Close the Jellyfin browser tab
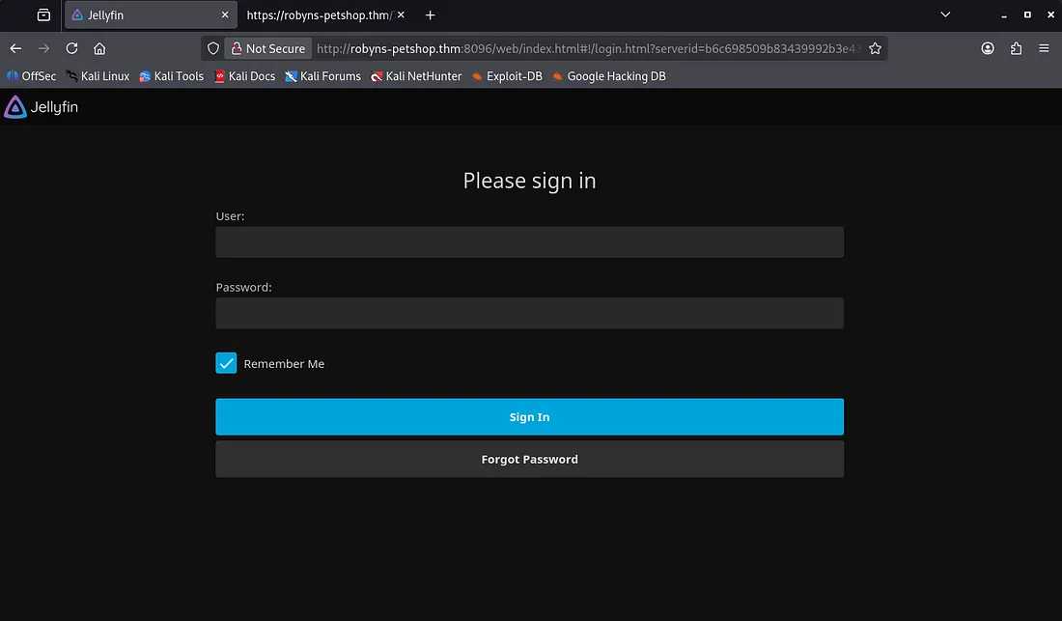This screenshot has width=1062, height=621. 226,15
